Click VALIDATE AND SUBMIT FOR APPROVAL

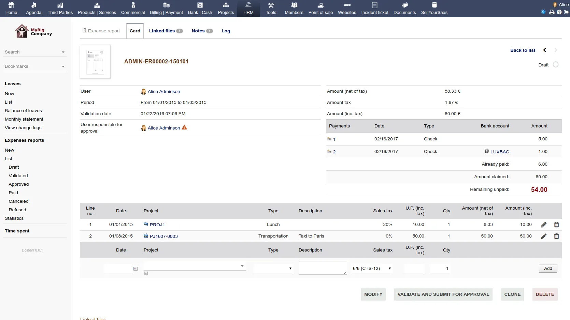coord(443,294)
